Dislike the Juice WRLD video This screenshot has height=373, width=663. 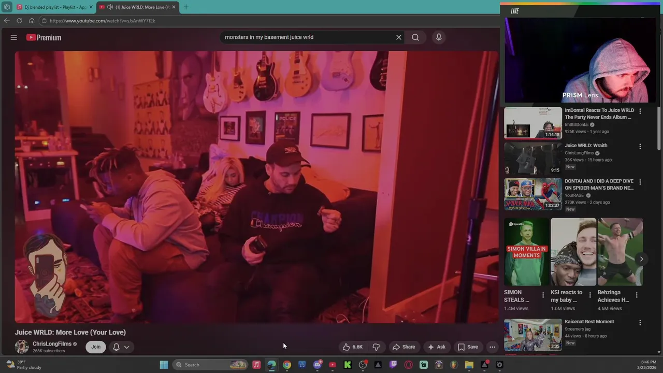click(377, 347)
